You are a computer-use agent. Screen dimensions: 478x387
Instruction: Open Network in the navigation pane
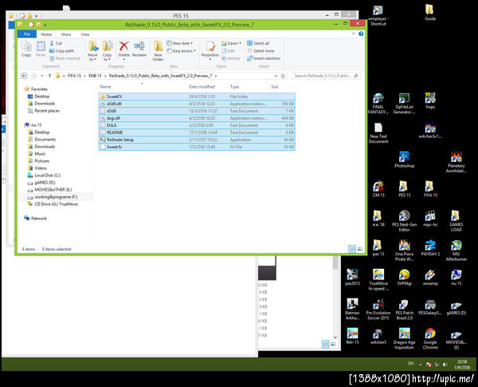pos(36,219)
